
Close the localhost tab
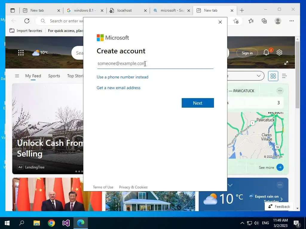pyautogui.click(x=145, y=10)
